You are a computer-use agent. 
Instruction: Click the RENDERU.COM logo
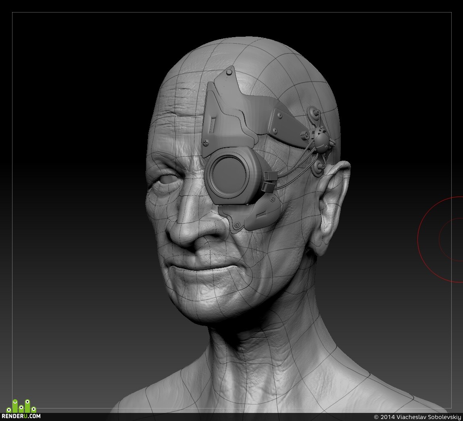pos(21,416)
